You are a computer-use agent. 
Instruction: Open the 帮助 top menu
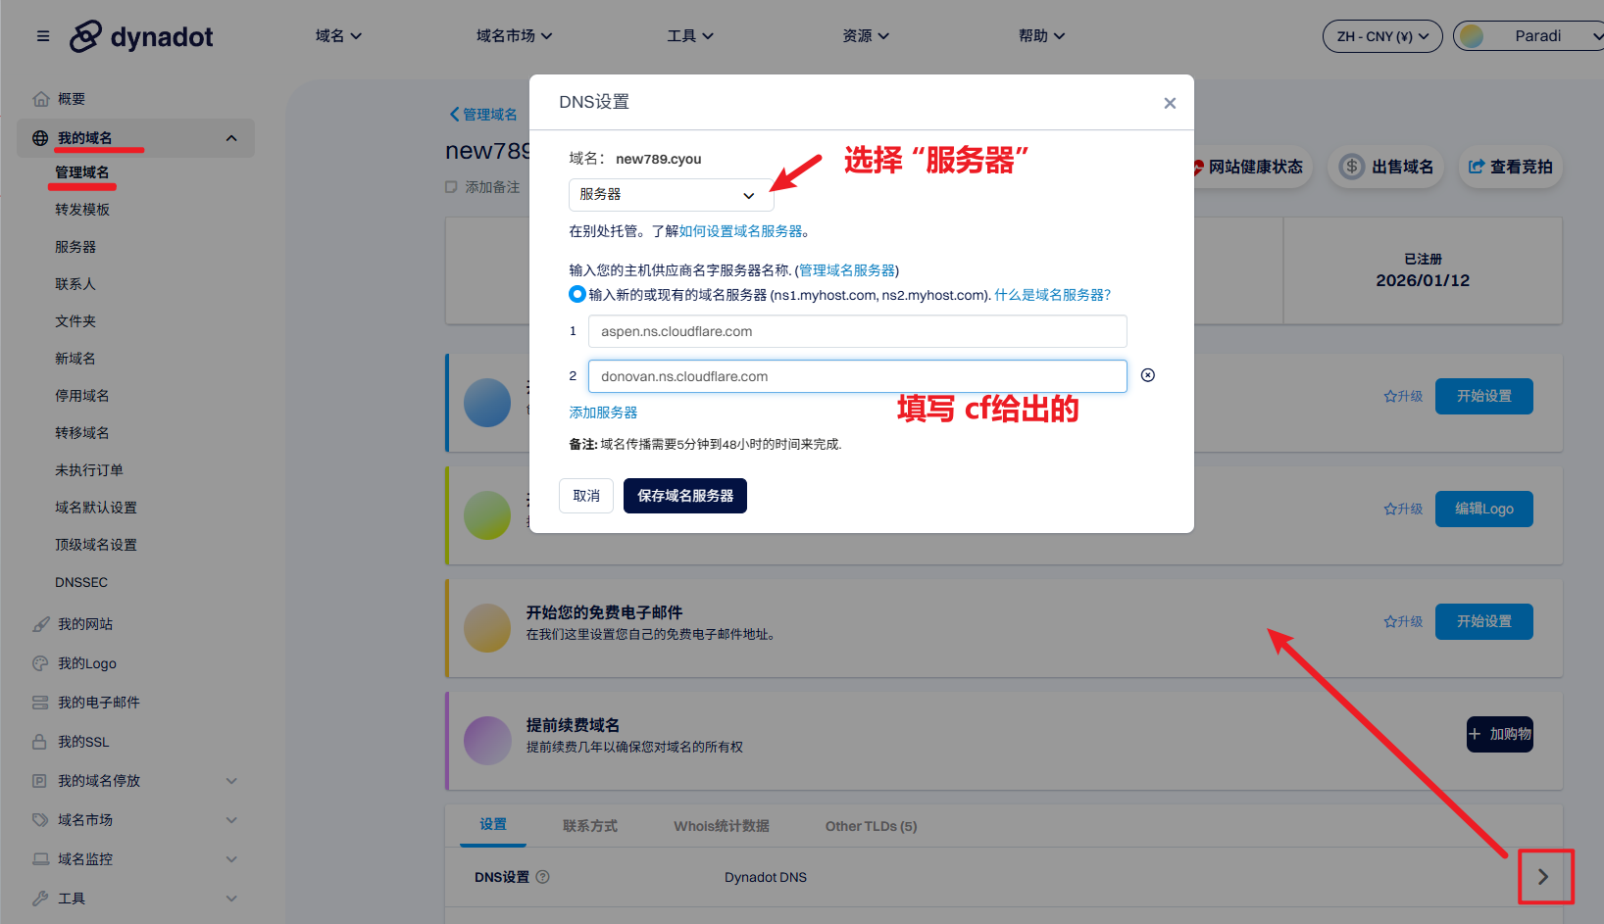[x=1041, y=36]
